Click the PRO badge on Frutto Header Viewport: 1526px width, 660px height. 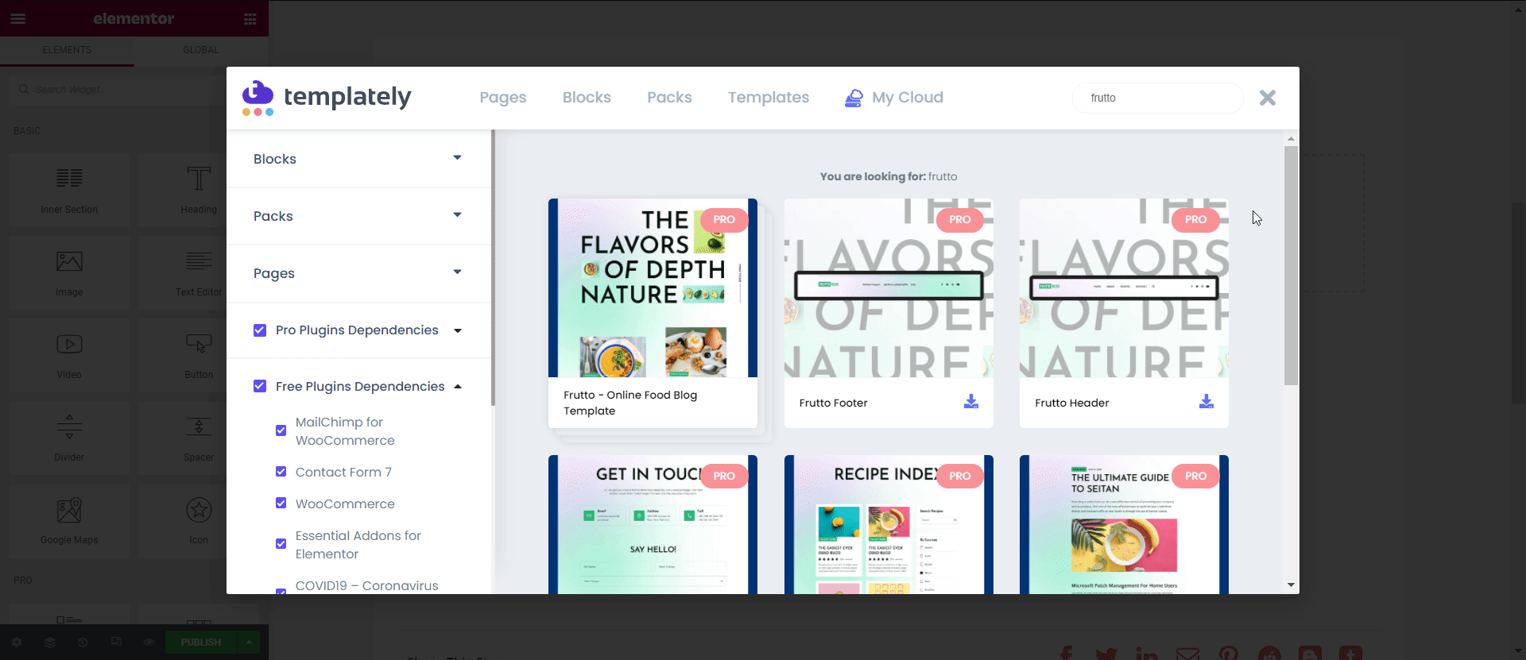(1195, 219)
